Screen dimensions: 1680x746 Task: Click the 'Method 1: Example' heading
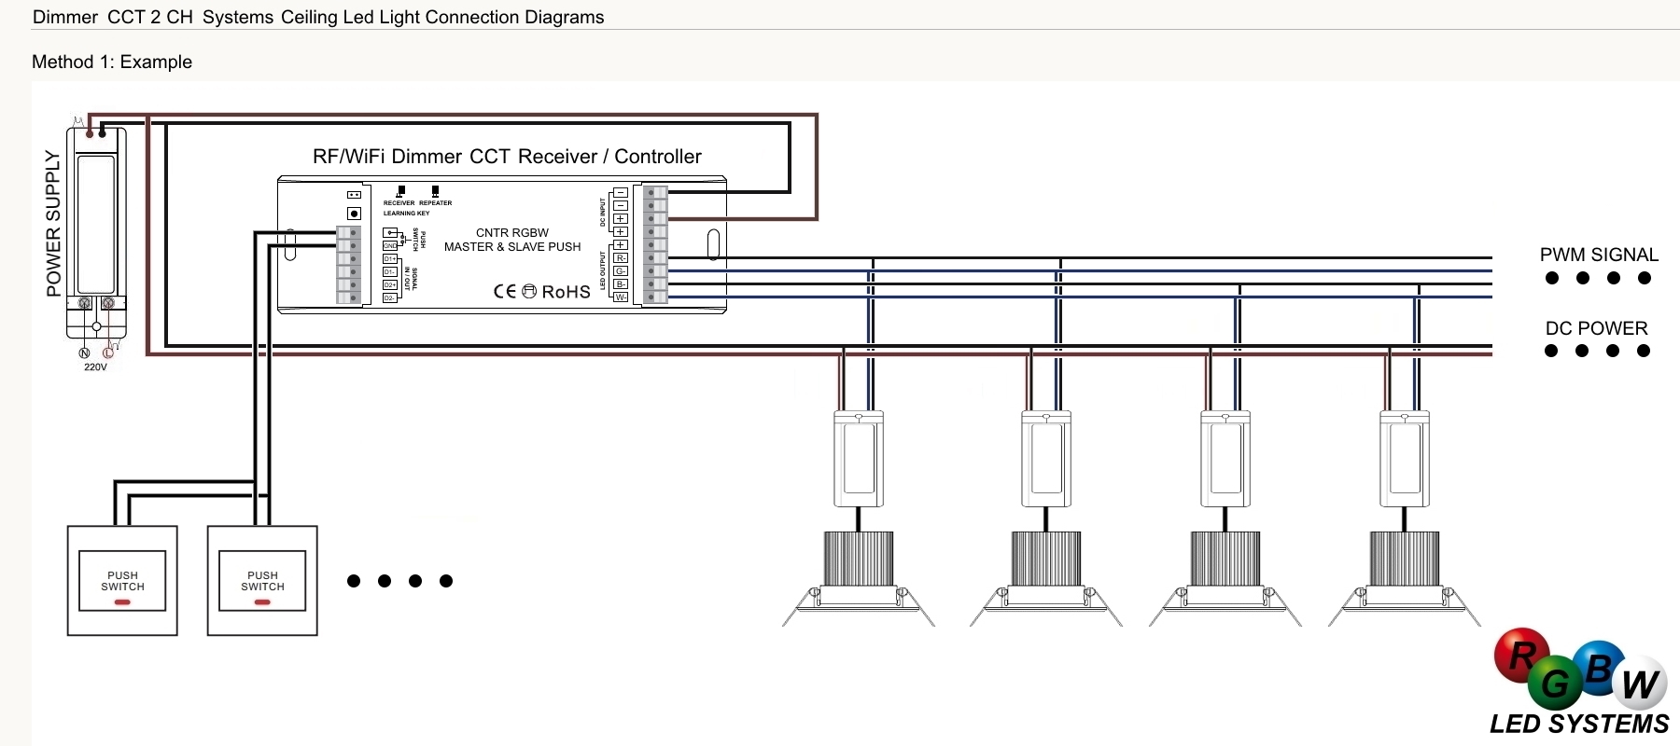pos(112,62)
